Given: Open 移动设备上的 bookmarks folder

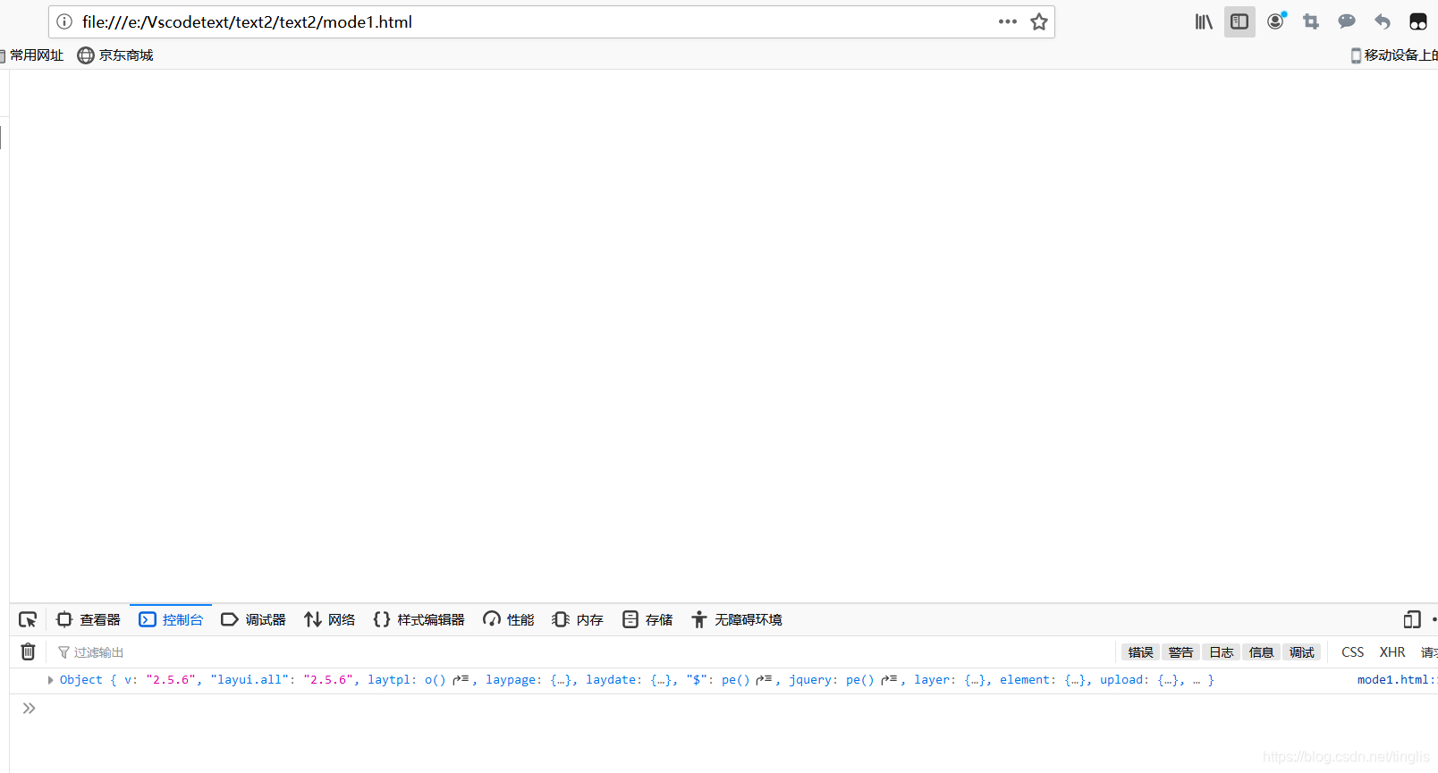Looking at the screenshot, I should pyautogui.click(x=1394, y=55).
